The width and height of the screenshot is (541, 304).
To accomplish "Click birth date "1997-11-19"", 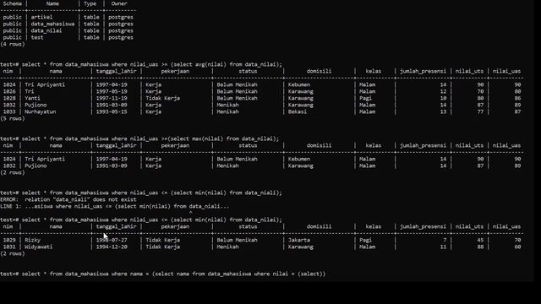I will coord(112,98).
